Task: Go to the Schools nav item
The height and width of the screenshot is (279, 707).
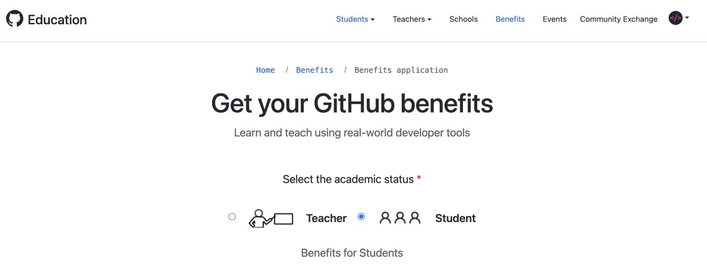Action: (464, 19)
